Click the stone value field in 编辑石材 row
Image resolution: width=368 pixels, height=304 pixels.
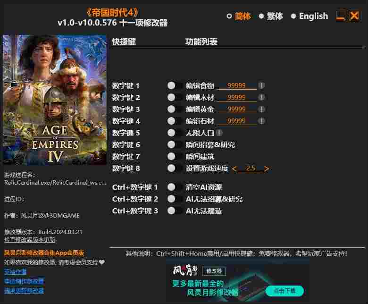point(236,121)
